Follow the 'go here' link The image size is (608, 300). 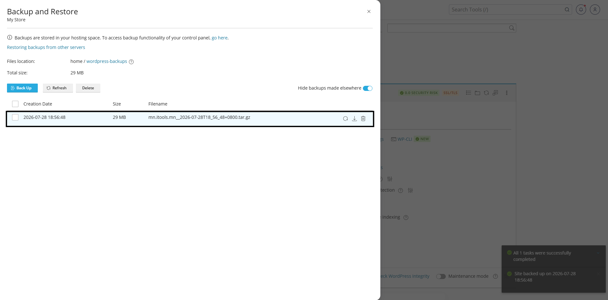(x=219, y=38)
